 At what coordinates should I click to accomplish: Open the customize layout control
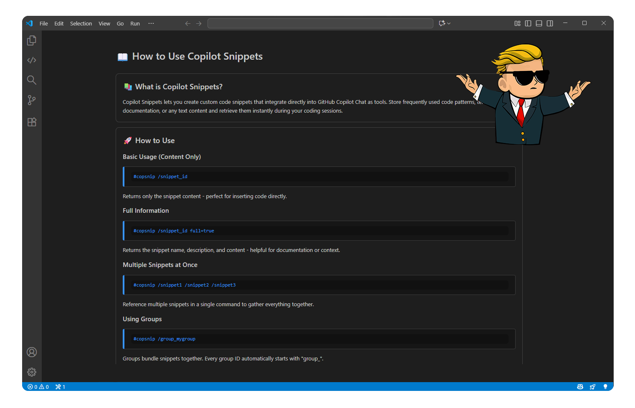point(517,23)
